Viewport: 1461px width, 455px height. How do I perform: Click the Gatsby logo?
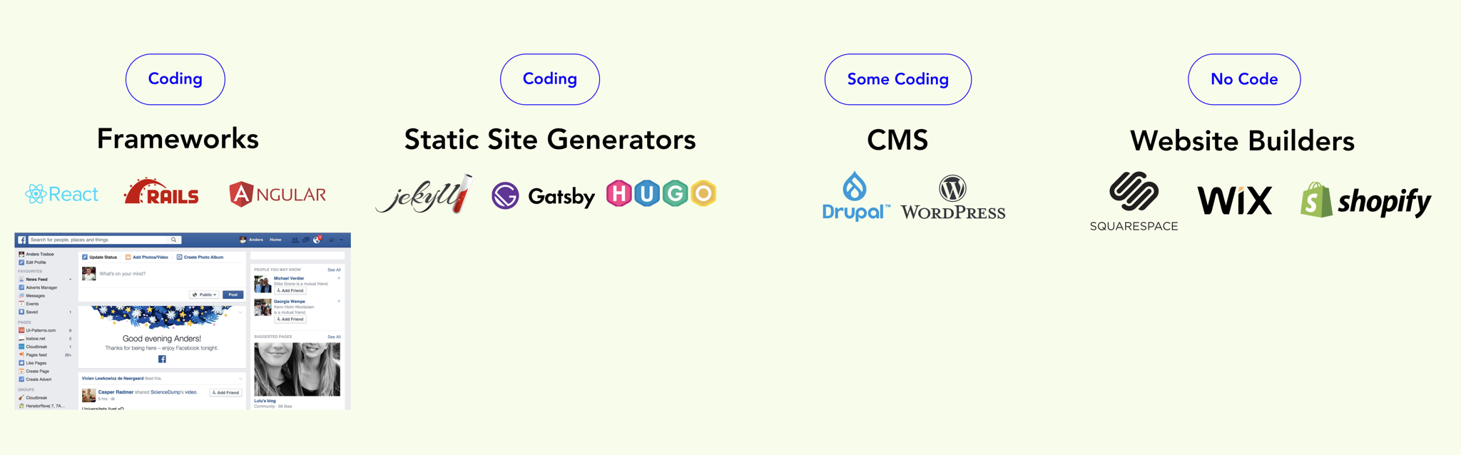(x=543, y=195)
